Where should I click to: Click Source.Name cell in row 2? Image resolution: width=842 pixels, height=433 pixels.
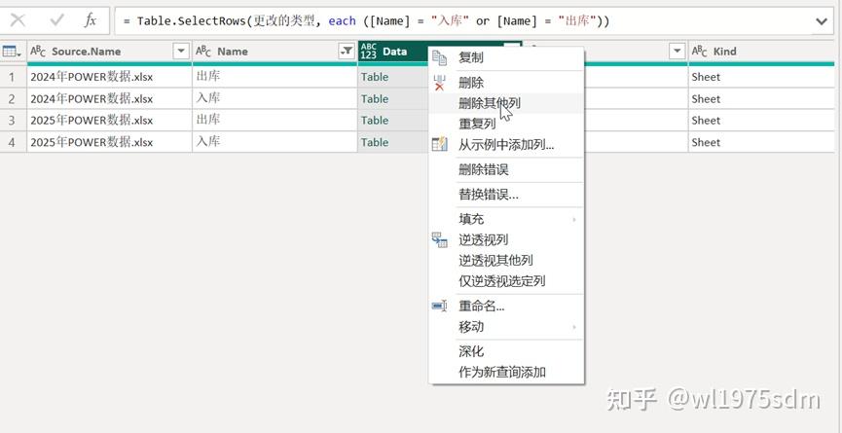(x=110, y=98)
